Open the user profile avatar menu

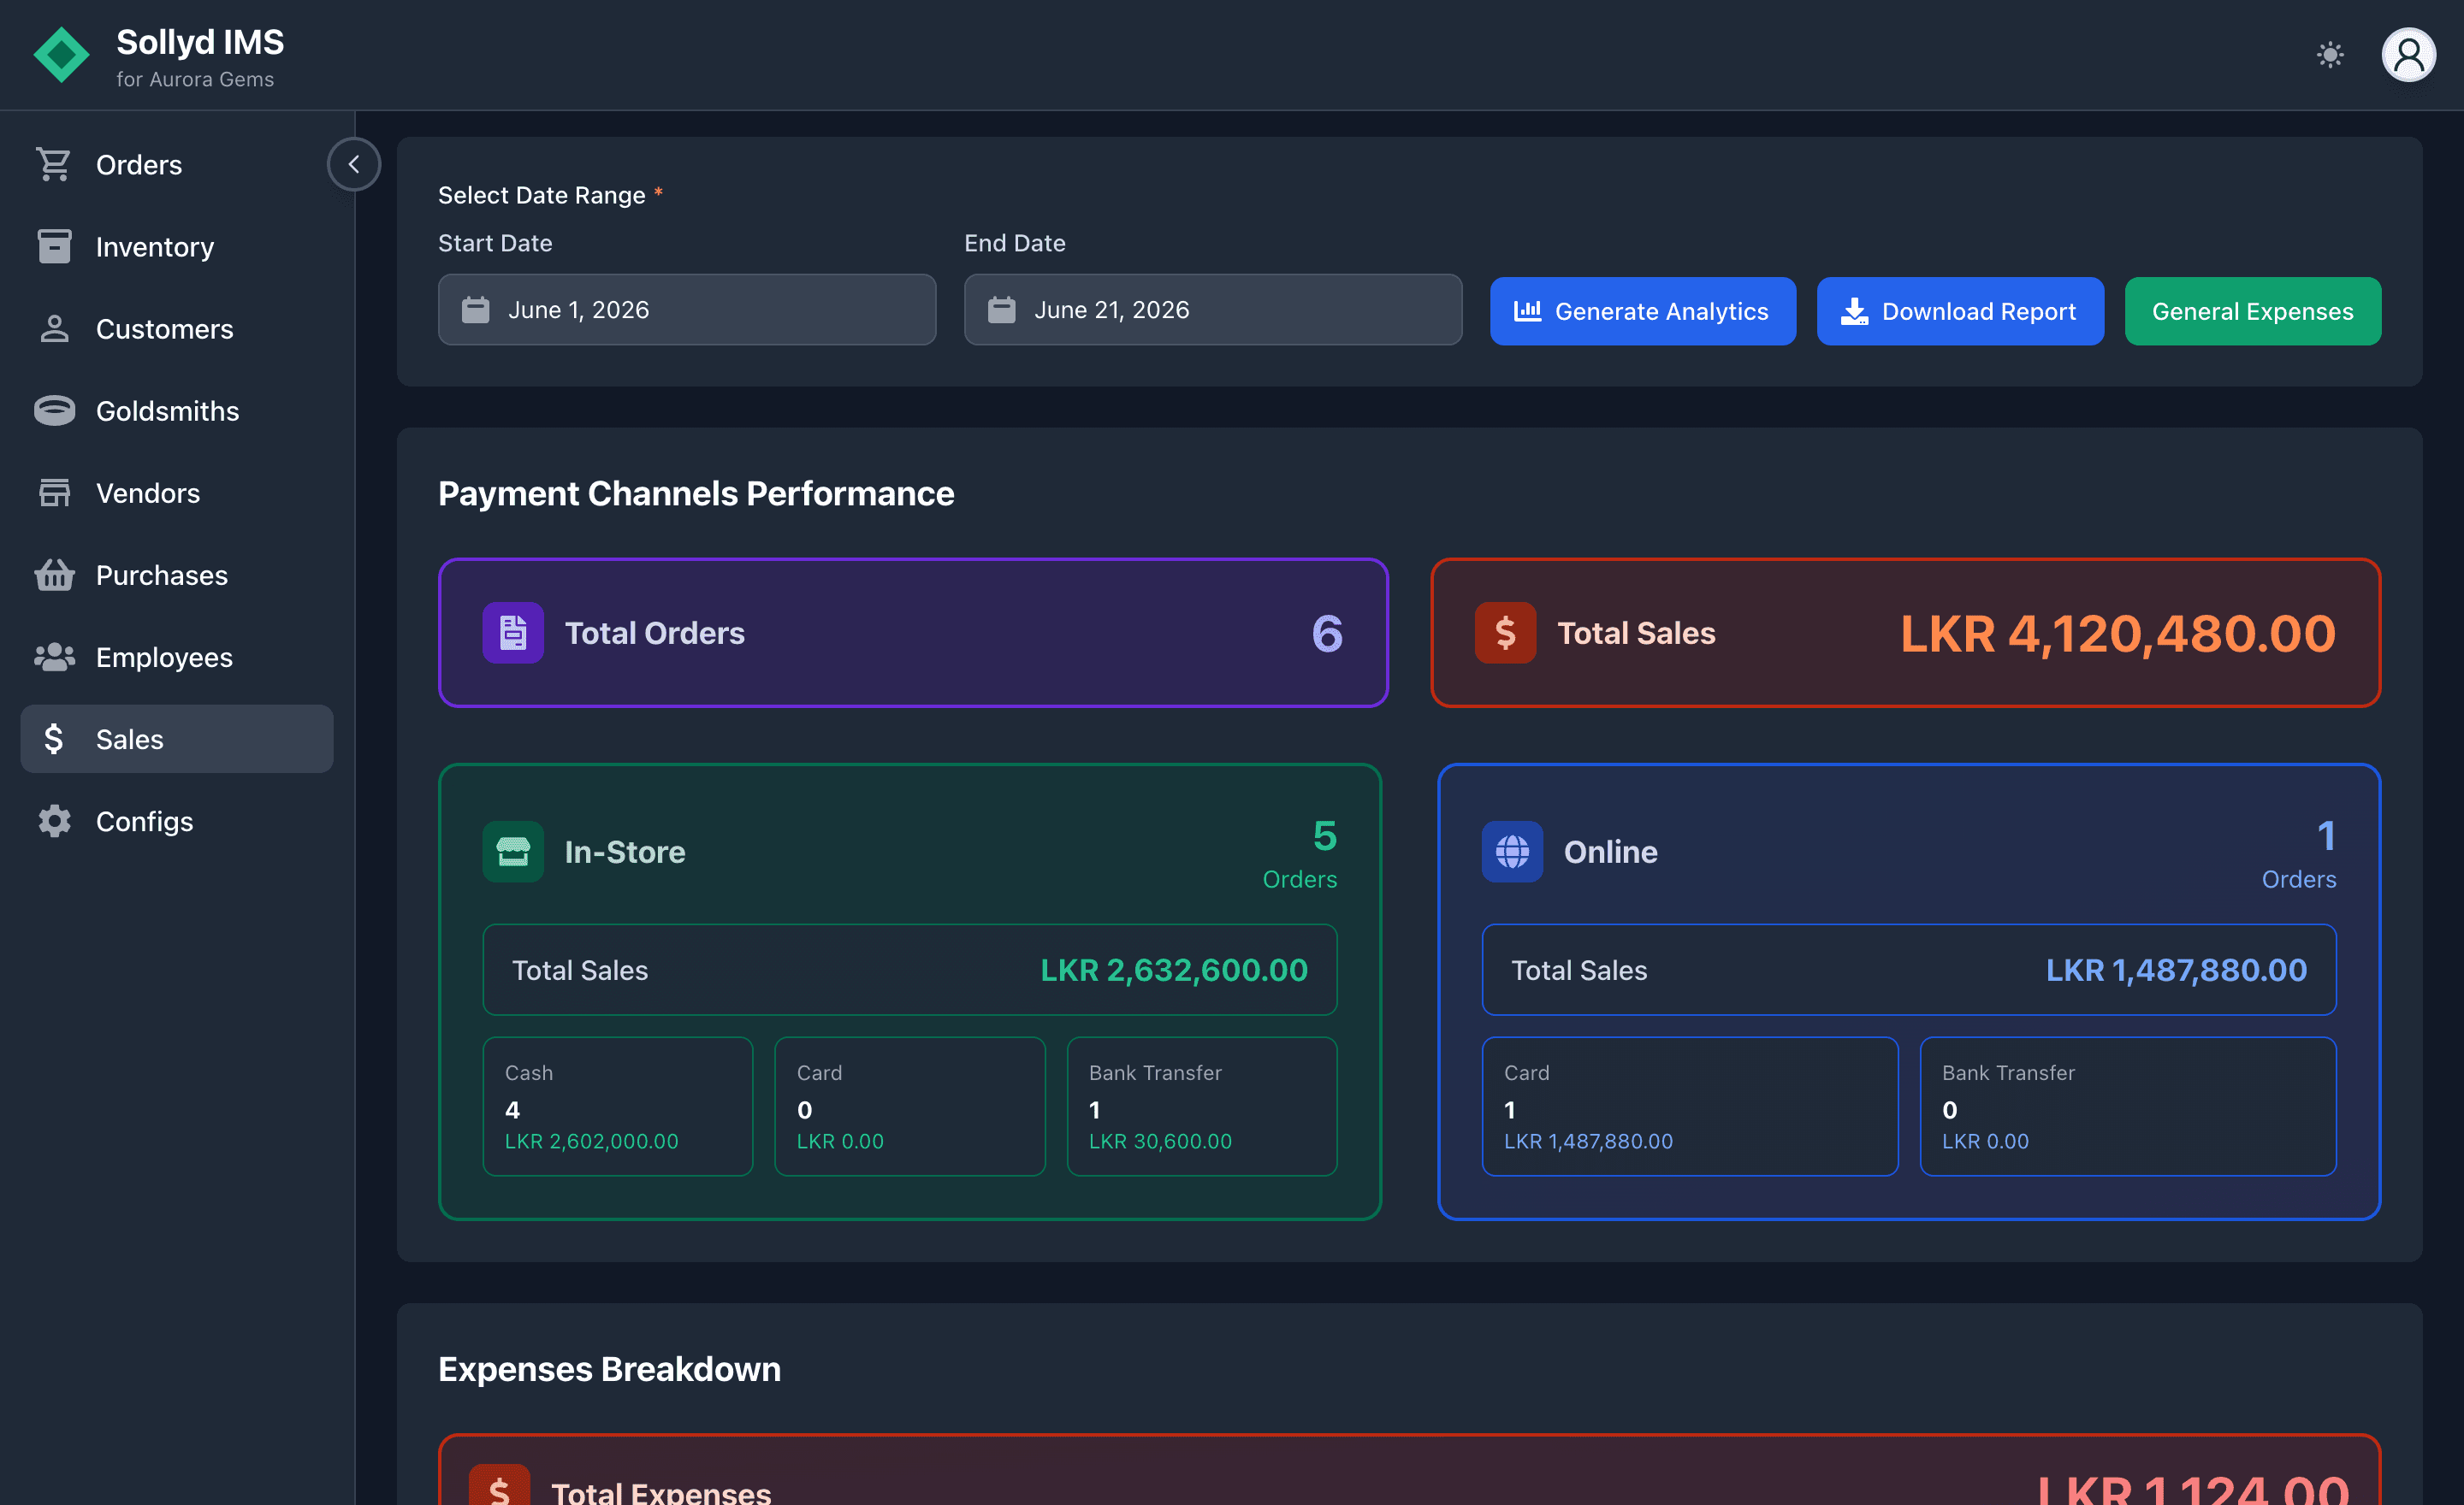point(2408,55)
